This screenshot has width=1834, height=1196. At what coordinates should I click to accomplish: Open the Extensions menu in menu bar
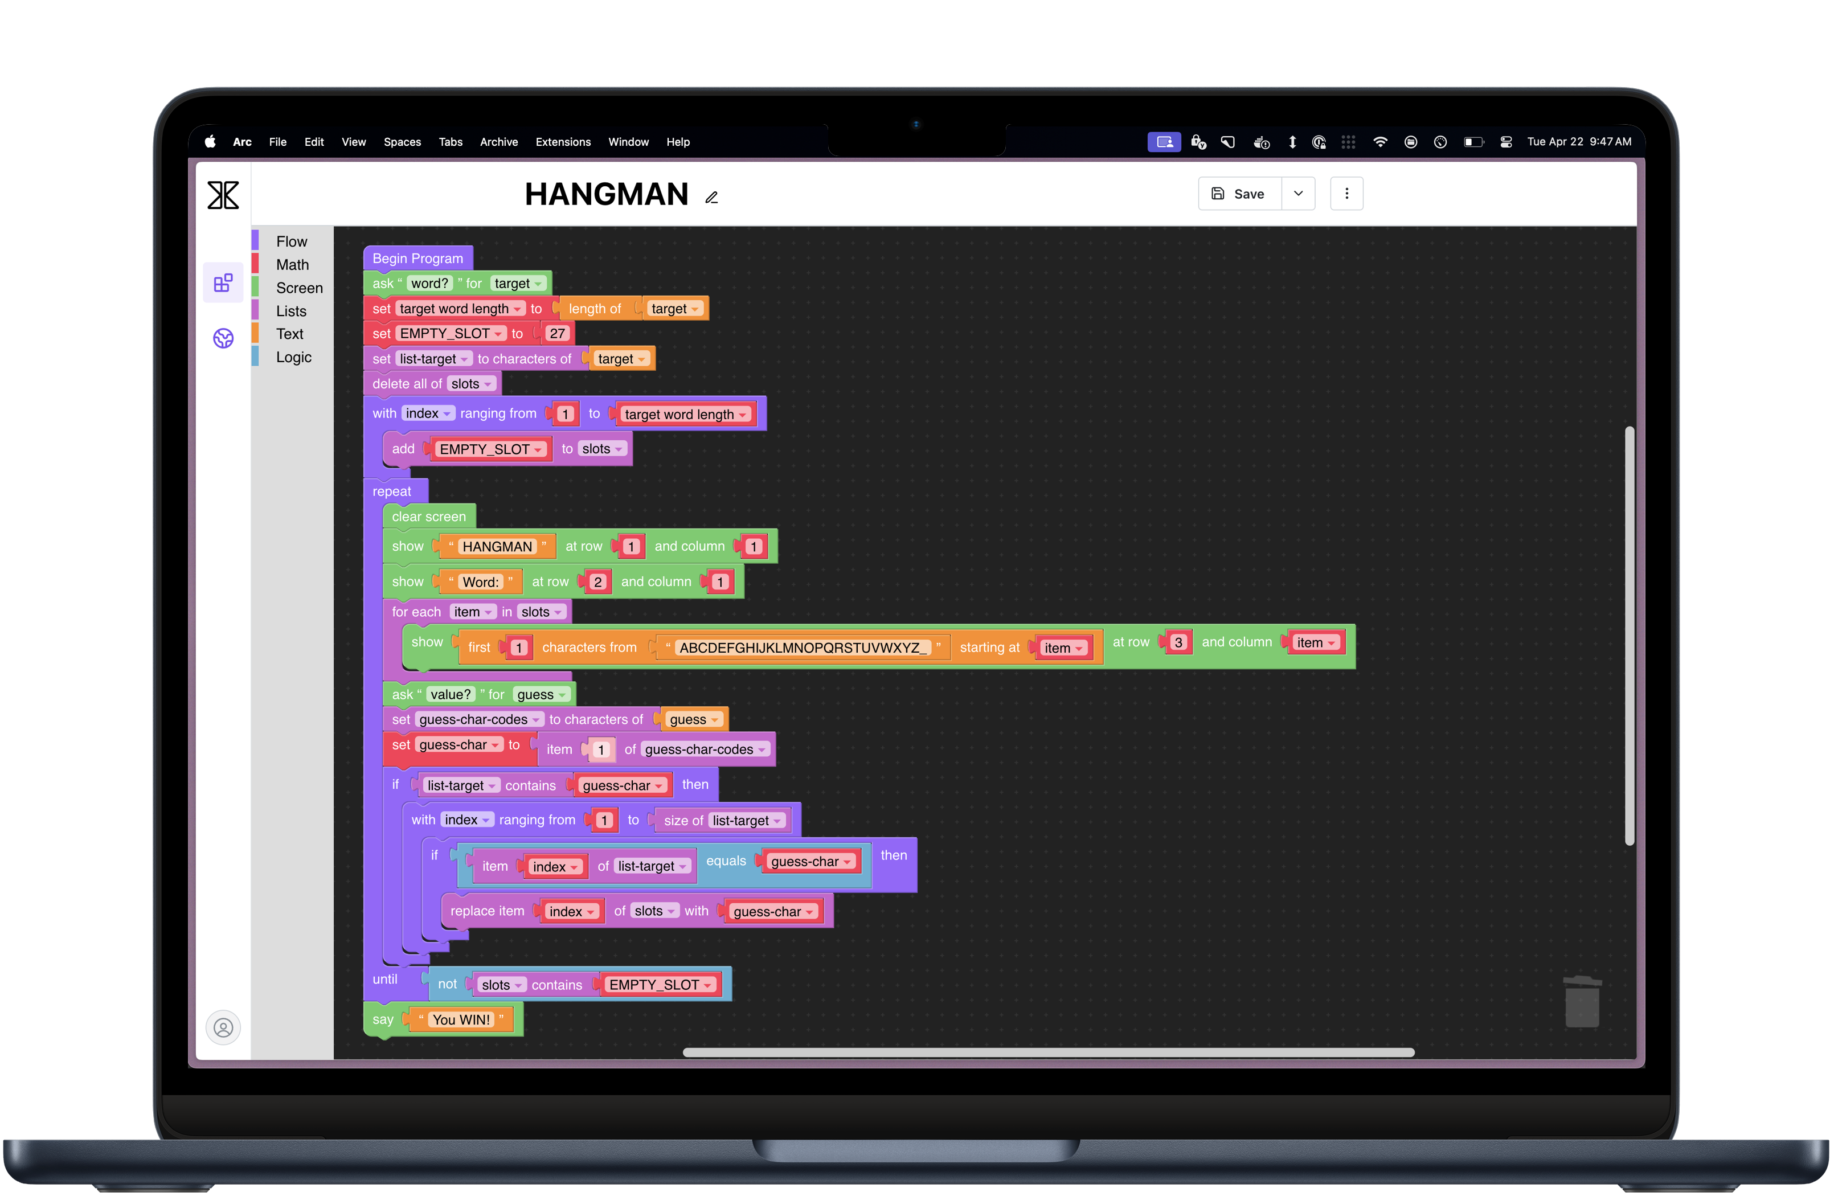(x=563, y=142)
